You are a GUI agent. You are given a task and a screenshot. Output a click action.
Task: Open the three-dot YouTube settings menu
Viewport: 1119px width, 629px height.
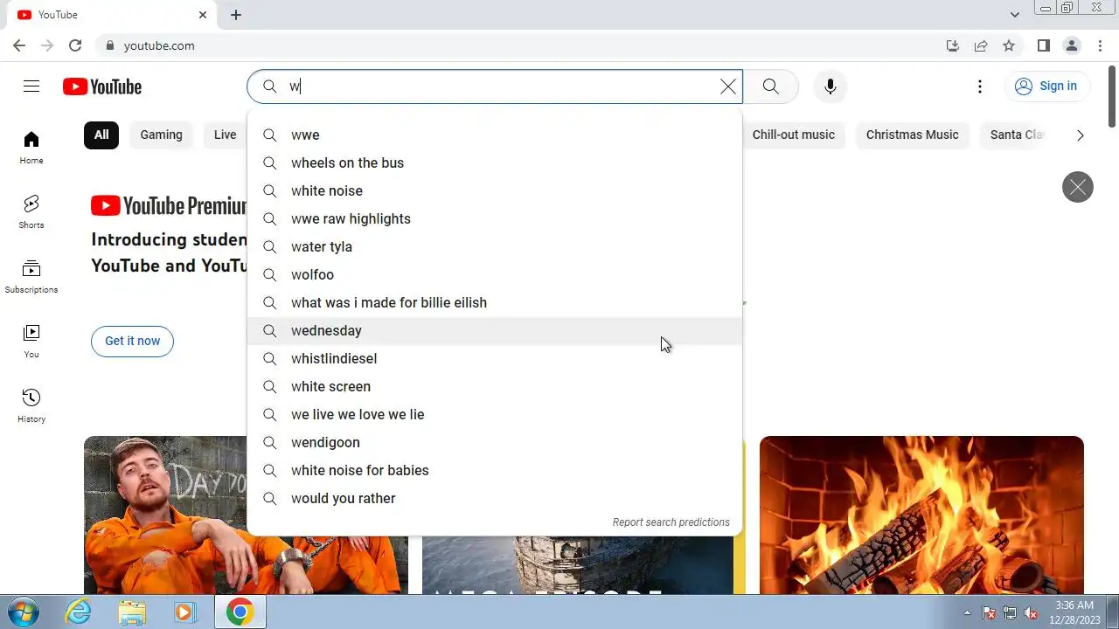pyautogui.click(x=980, y=86)
